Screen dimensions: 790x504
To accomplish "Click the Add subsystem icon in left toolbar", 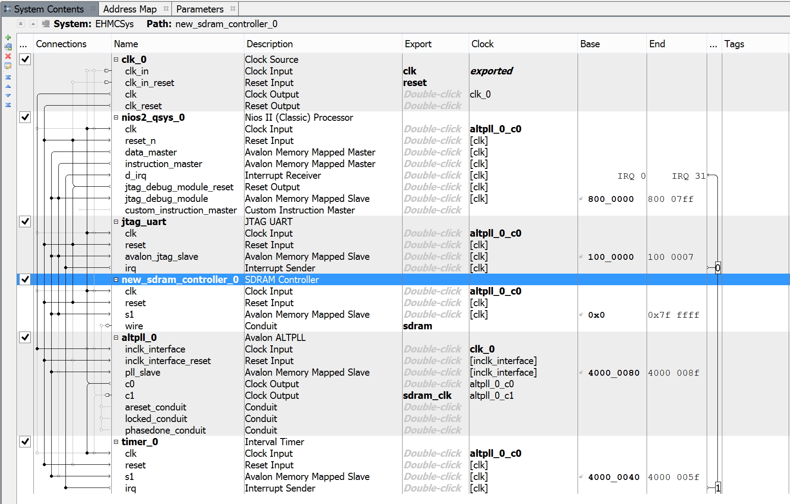I will (x=8, y=47).
